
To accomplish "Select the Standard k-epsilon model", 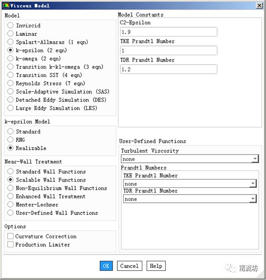I will click(11, 132).
